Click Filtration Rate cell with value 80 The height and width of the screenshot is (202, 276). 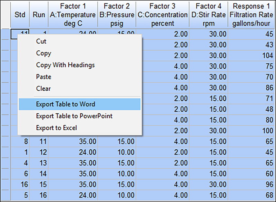(251, 120)
